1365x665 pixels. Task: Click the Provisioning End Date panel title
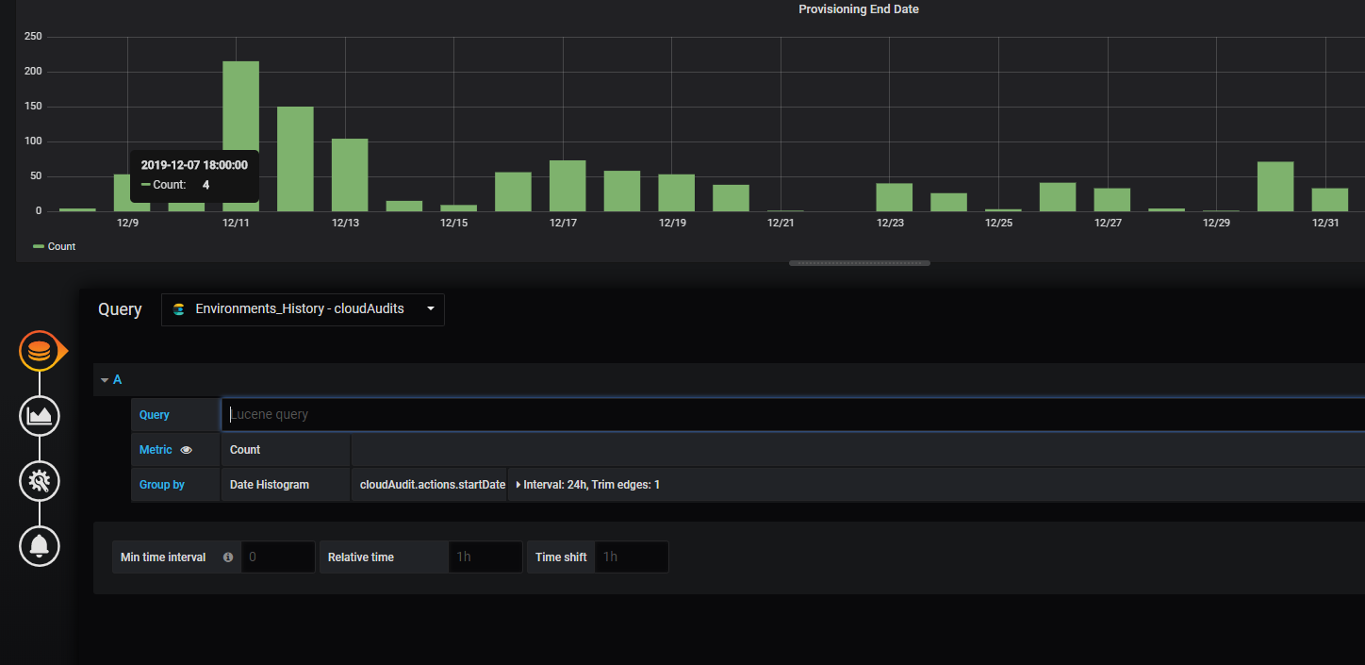859,9
